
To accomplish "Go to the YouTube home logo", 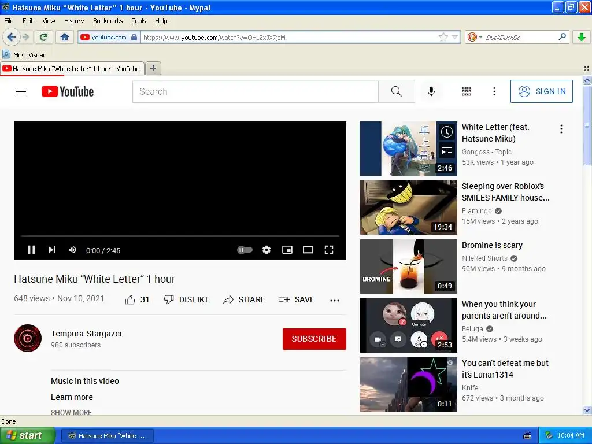I will pos(68,91).
